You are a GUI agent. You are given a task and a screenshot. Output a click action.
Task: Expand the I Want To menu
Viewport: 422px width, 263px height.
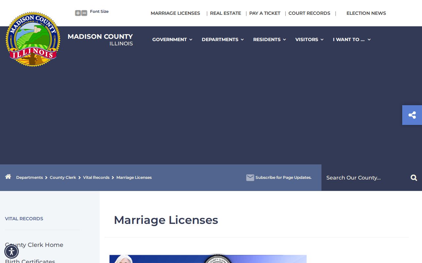click(352, 39)
